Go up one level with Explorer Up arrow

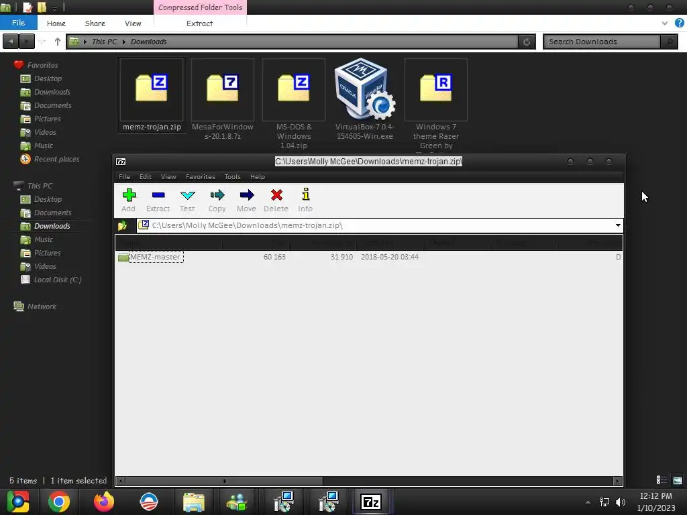click(x=58, y=42)
